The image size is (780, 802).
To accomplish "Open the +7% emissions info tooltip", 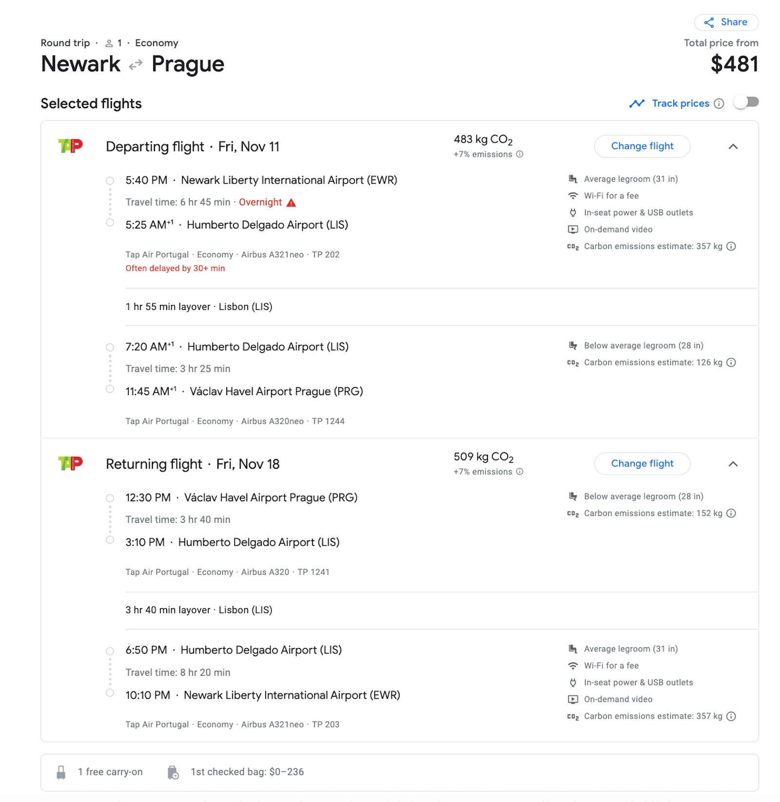I will point(520,154).
